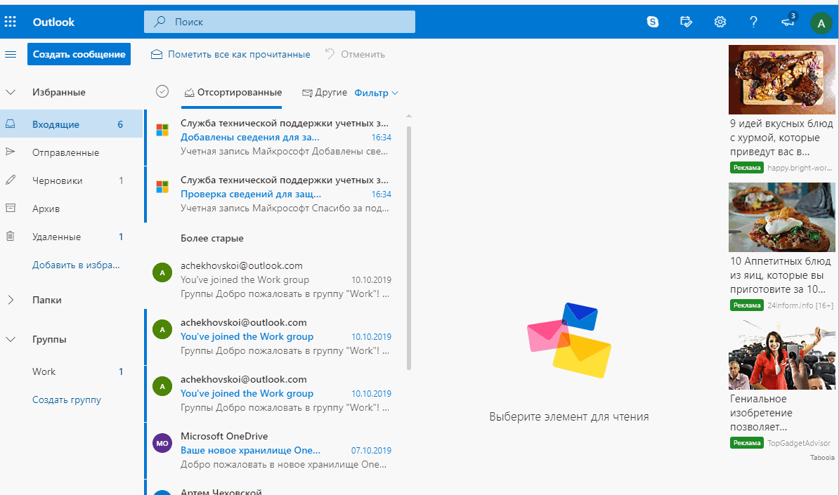Select the Входящие folder
Screen dimensions: 839x495
[x=71, y=124]
